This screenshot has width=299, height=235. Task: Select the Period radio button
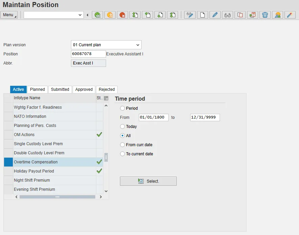click(123, 108)
